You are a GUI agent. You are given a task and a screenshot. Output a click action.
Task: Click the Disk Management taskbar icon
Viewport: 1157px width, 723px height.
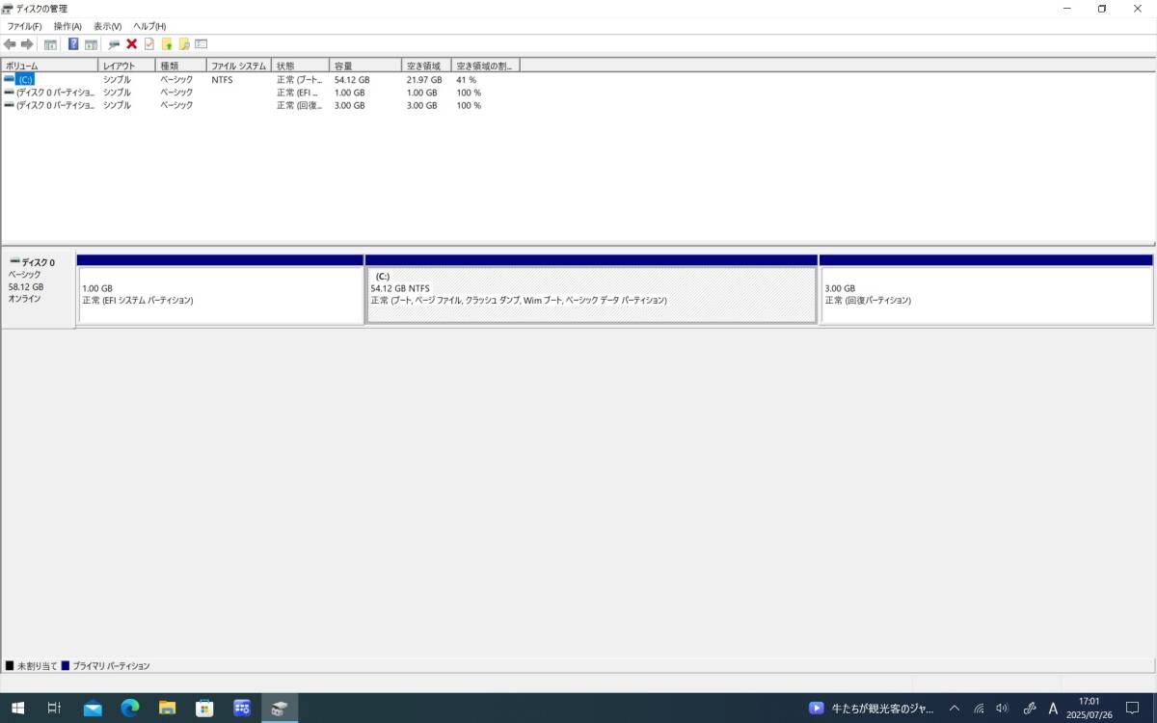pos(280,708)
